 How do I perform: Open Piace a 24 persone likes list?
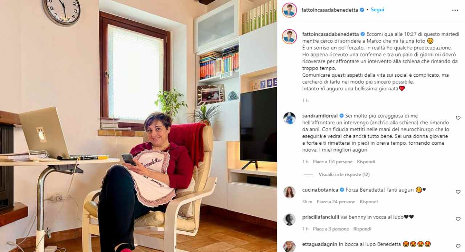coord(336,201)
